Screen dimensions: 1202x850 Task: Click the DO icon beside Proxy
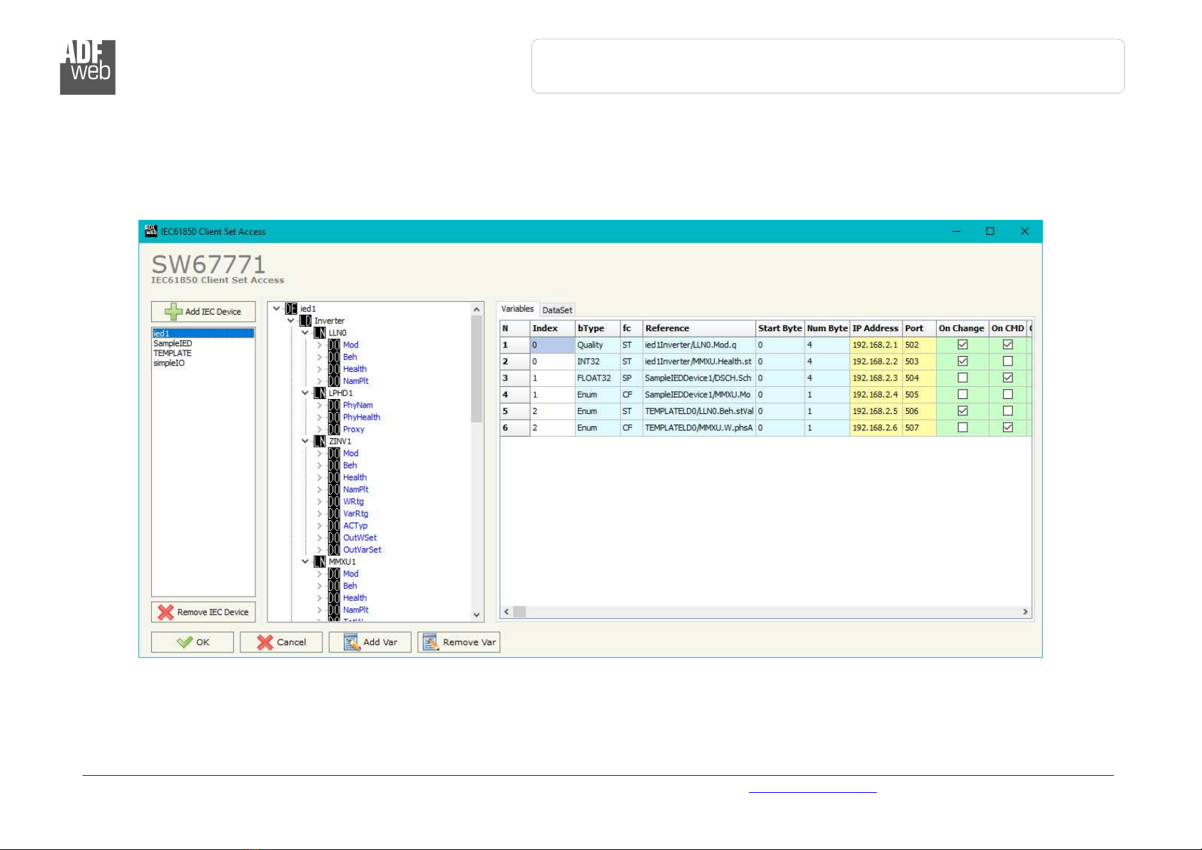pyautogui.click(x=334, y=430)
